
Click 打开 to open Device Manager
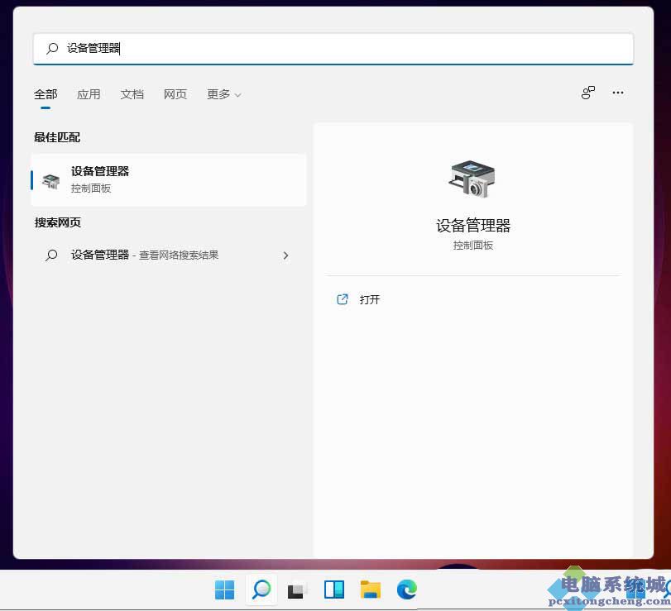coord(370,299)
